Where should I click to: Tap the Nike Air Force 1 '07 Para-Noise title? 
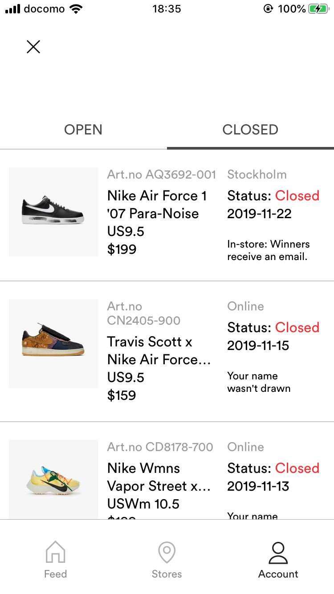coord(157,204)
